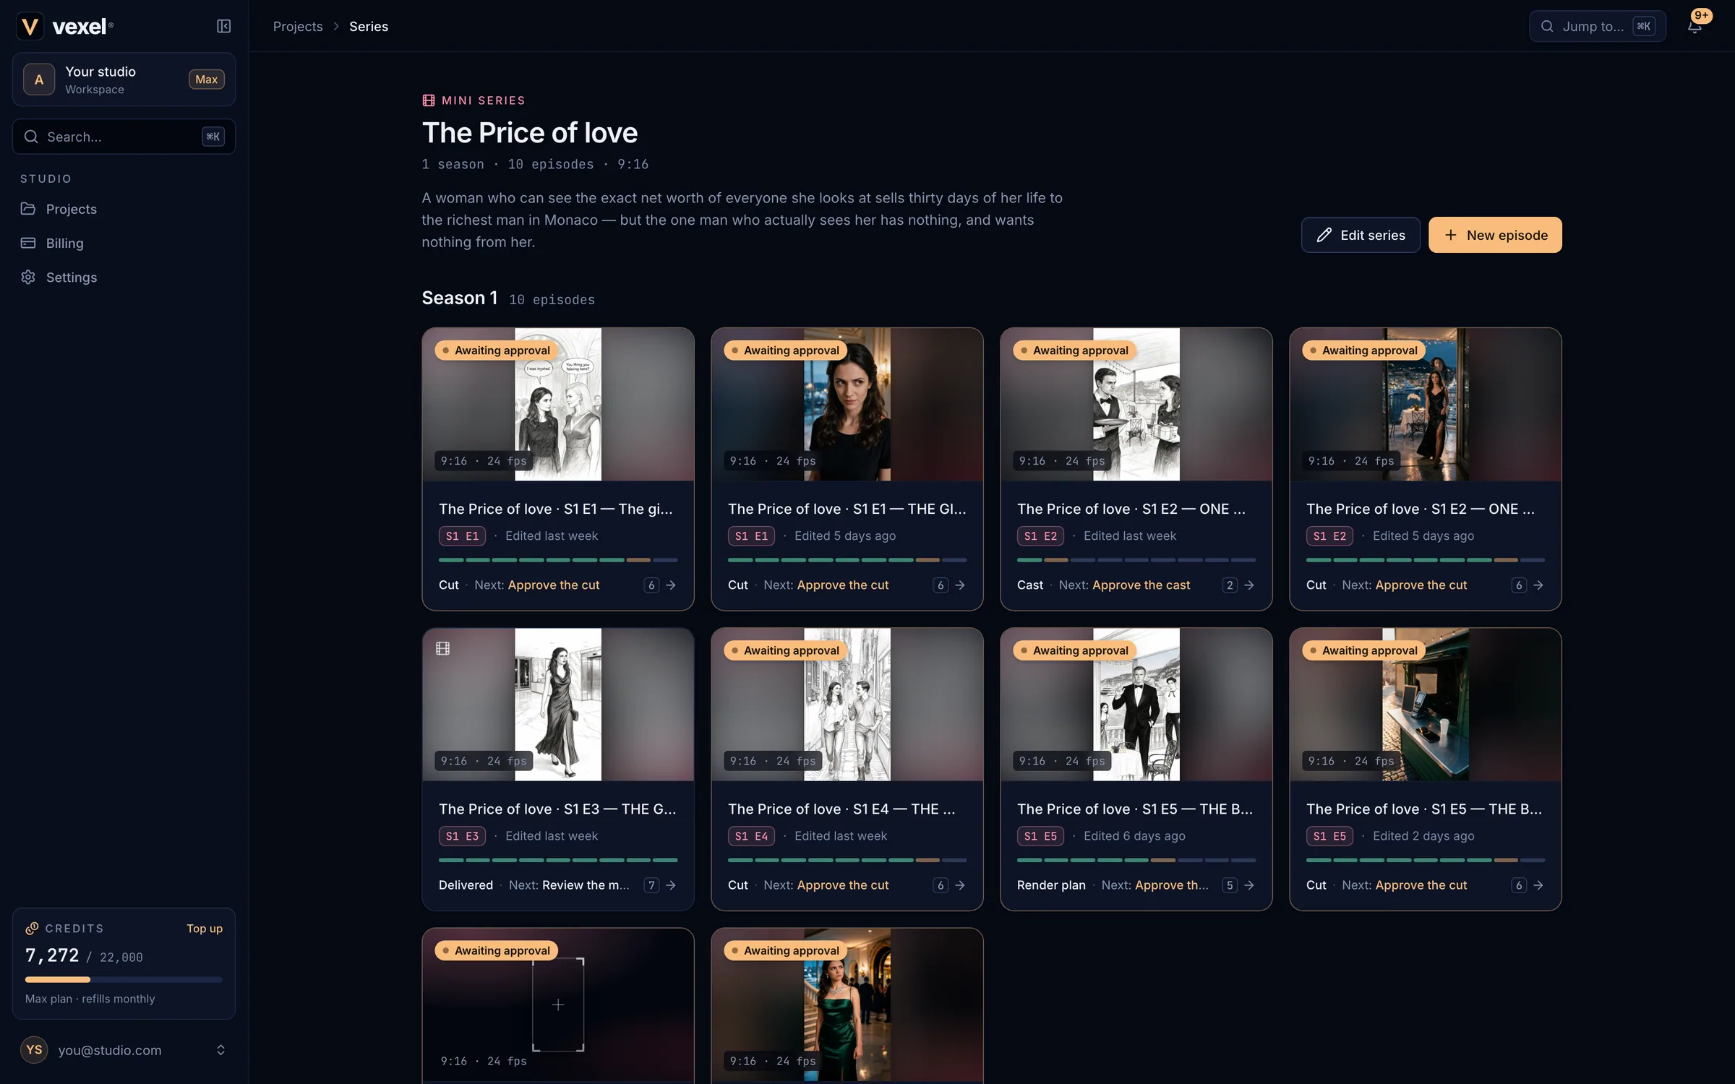1735x1084 pixels.
Task: Click the step count 2 badge on Cast card
Action: pos(1230,585)
